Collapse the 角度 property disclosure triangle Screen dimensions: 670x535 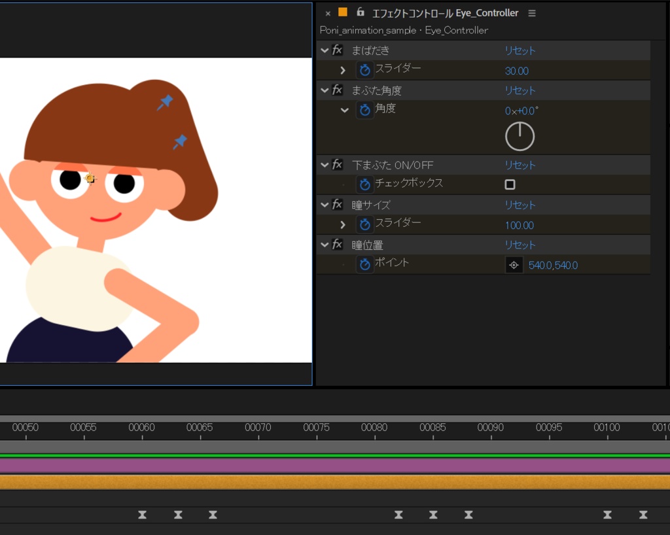[x=345, y=110]
